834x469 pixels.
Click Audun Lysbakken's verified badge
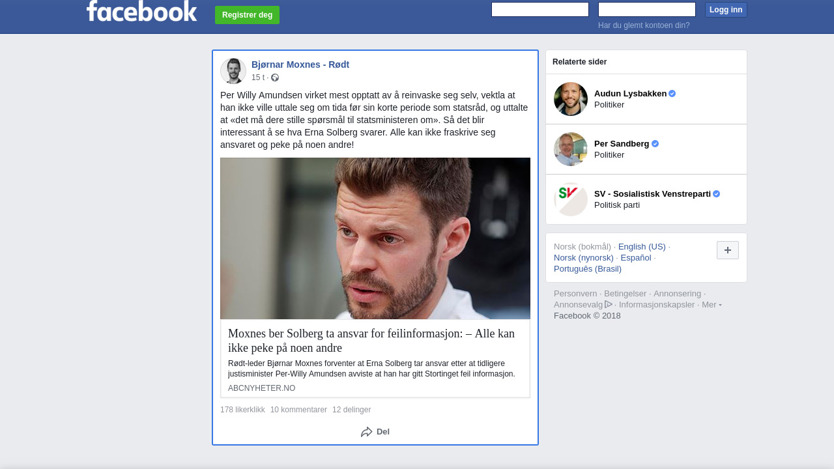point(672,94)
